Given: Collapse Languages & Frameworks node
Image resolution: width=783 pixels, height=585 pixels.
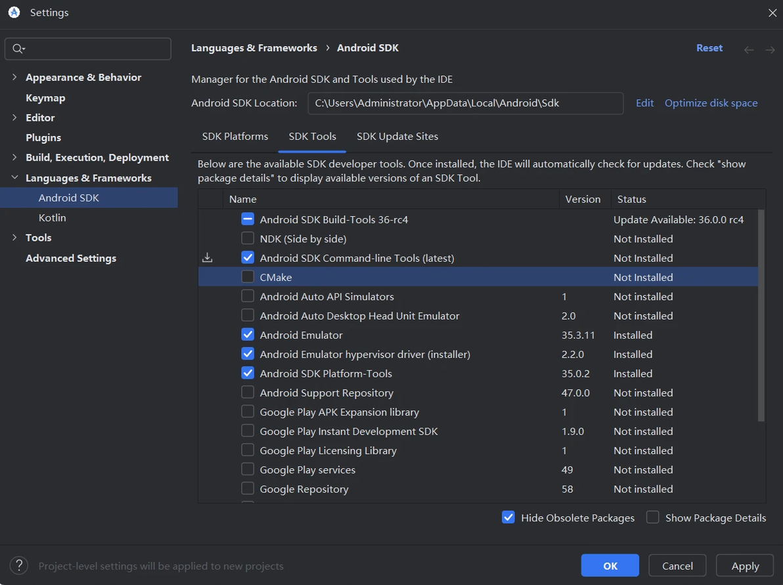Looking at the screenshot, I should 14,178.
